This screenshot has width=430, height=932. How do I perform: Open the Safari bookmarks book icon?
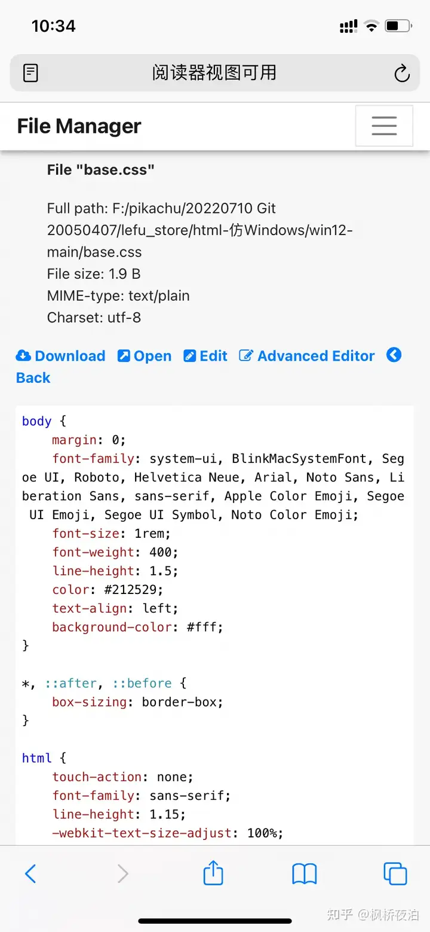305,874
